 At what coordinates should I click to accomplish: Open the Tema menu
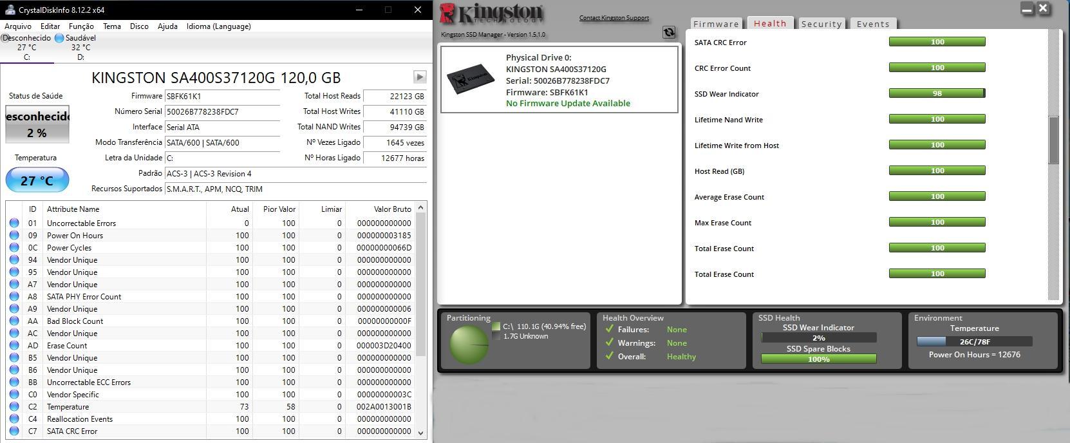point(112,26)
